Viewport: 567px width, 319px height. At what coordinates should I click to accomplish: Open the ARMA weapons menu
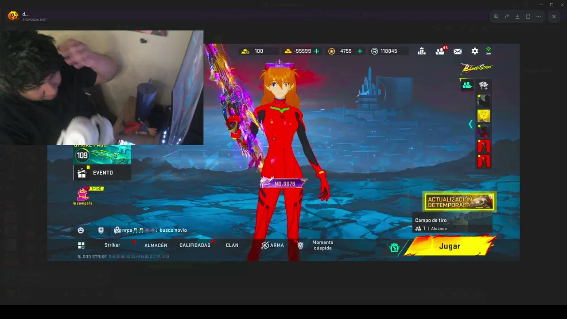(272, 245)
